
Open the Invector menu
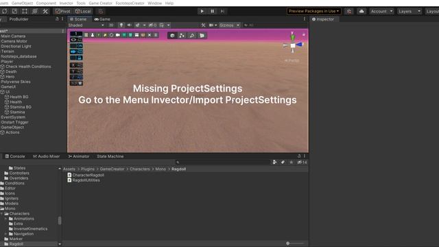[x=66, y=3]
